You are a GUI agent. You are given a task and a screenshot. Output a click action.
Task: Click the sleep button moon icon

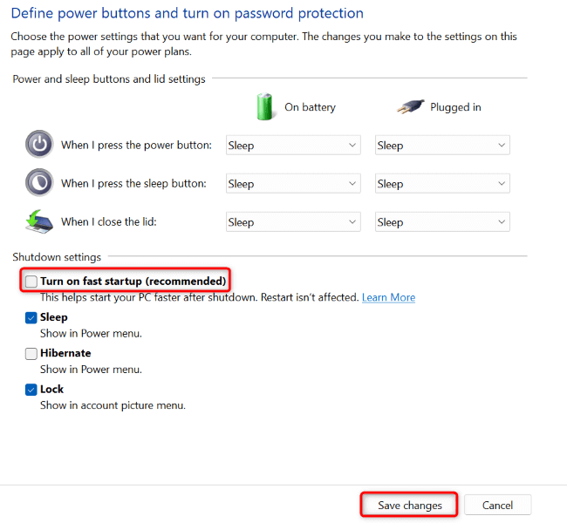point(39,183)
